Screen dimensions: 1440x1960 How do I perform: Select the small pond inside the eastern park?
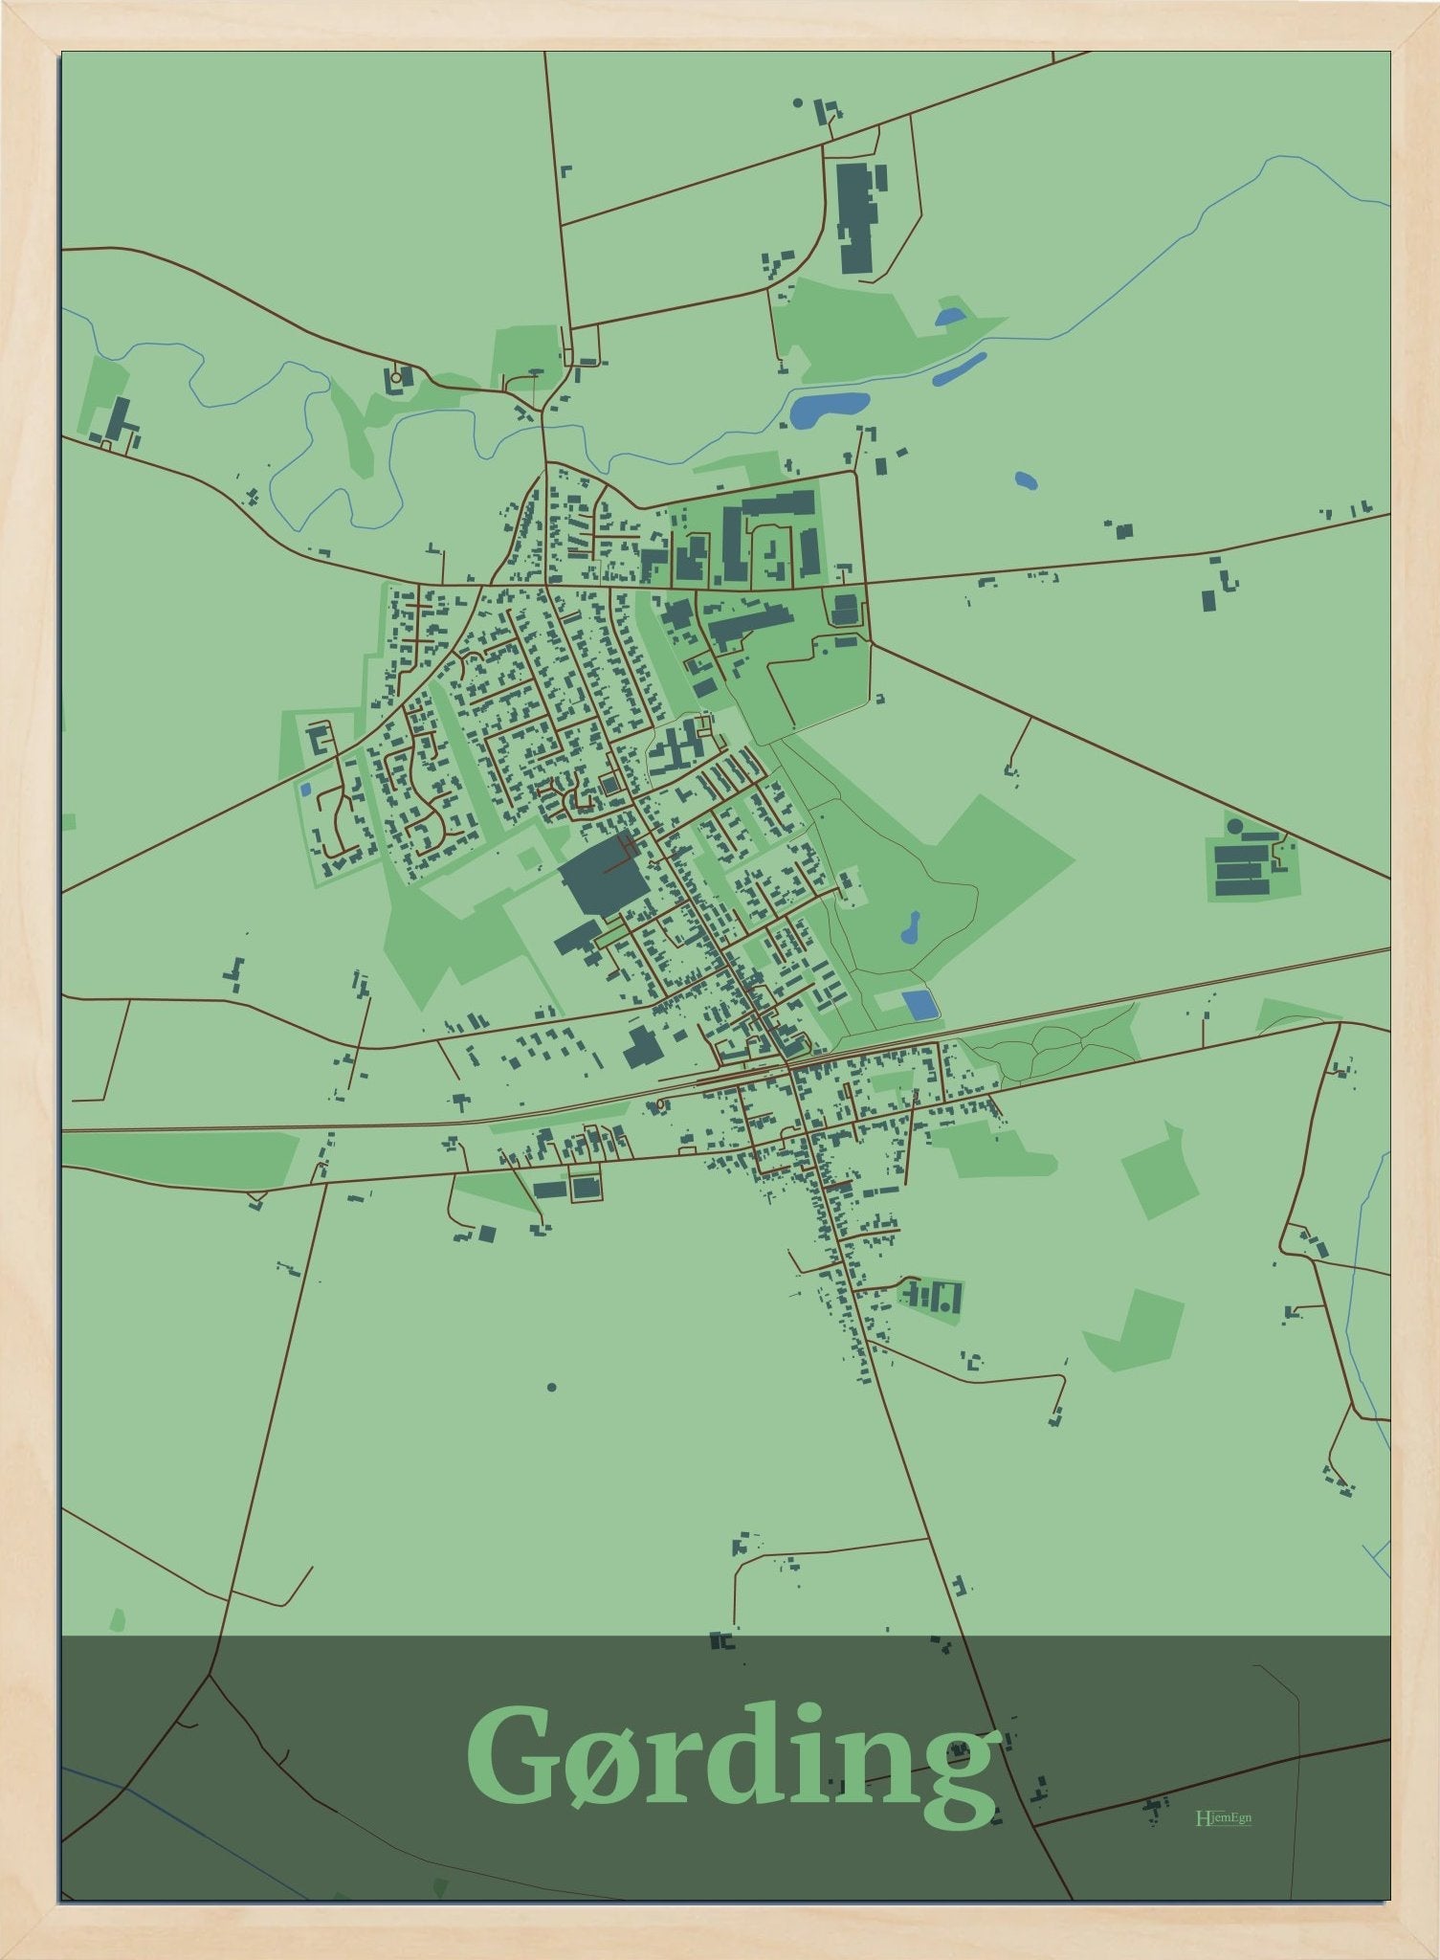(x=911, y=926)
